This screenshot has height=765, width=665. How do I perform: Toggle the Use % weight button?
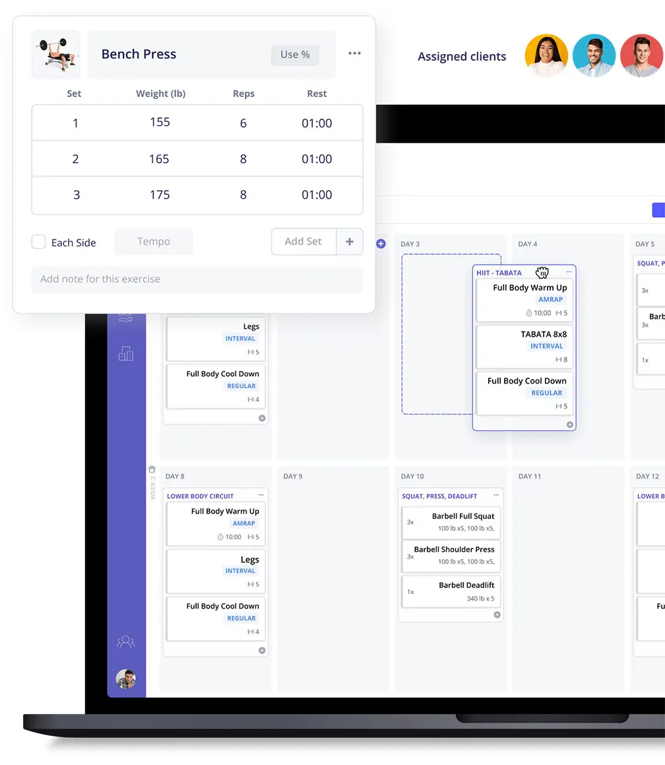[295, 55]
